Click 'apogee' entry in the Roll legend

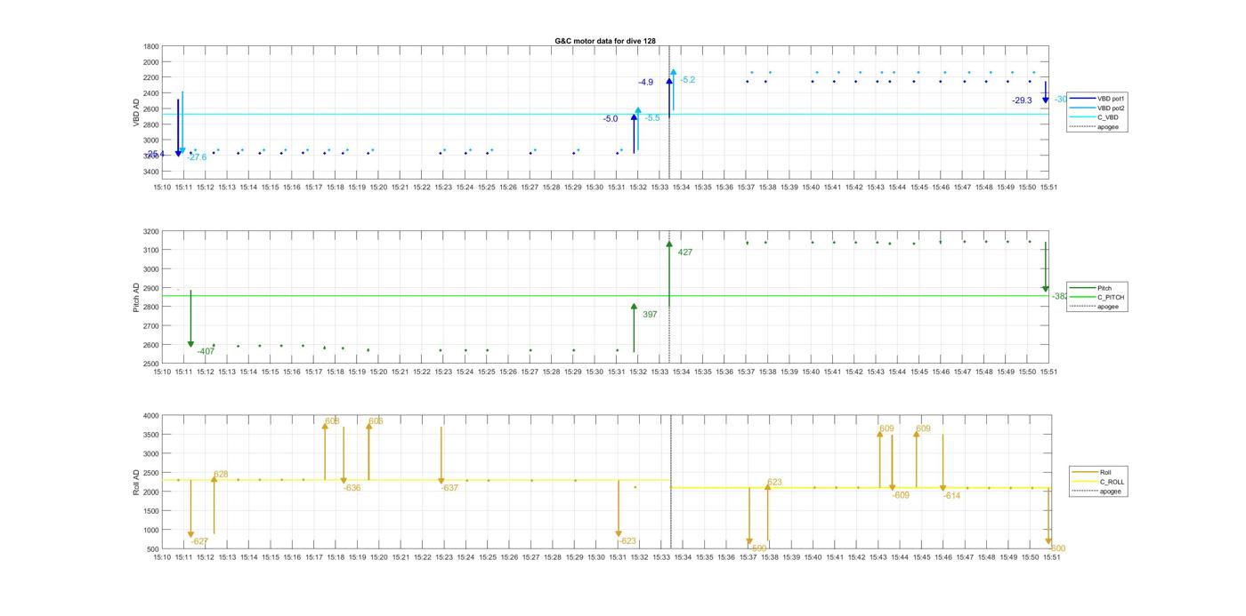pyautogui.click(x=1111, y=491)
